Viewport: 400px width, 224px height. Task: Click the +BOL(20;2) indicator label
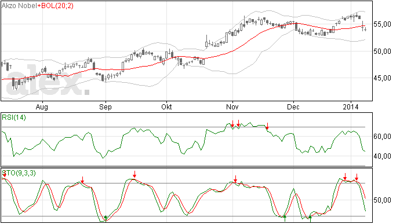[x=55, y=6]
